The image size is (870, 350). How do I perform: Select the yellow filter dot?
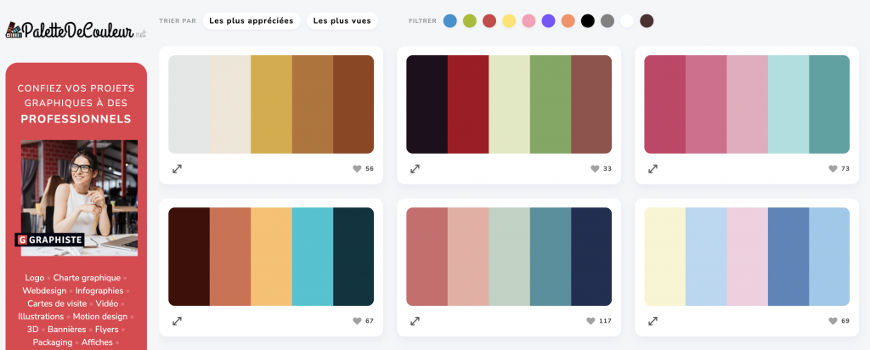click(509, 20)
